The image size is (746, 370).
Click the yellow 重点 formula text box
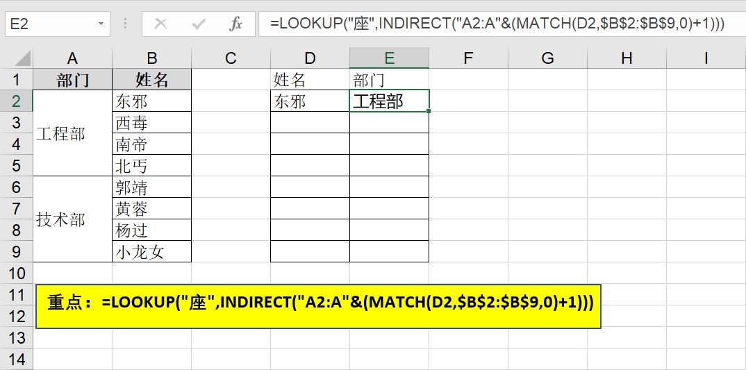(318, 306)
